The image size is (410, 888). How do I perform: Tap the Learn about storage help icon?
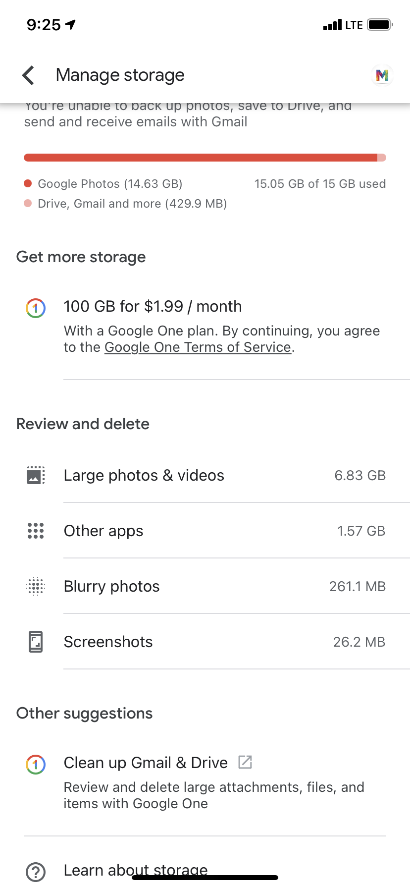(x=36, y=872)
